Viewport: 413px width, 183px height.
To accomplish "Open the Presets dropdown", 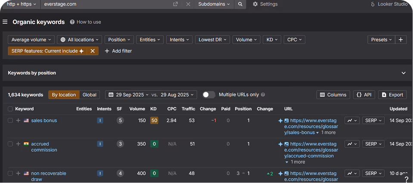I will click(x=382, y=40).
